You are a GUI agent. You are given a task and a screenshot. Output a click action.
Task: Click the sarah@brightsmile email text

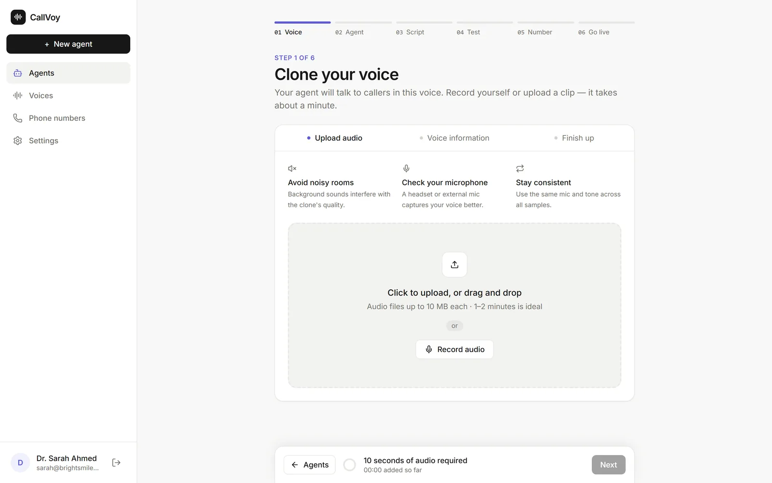point(68,468)
